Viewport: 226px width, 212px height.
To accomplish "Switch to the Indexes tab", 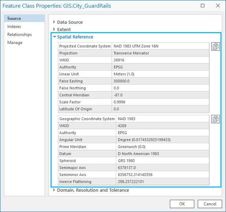I will (14, 26).
